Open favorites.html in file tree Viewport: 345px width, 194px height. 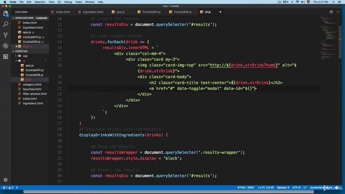point(32,89)
